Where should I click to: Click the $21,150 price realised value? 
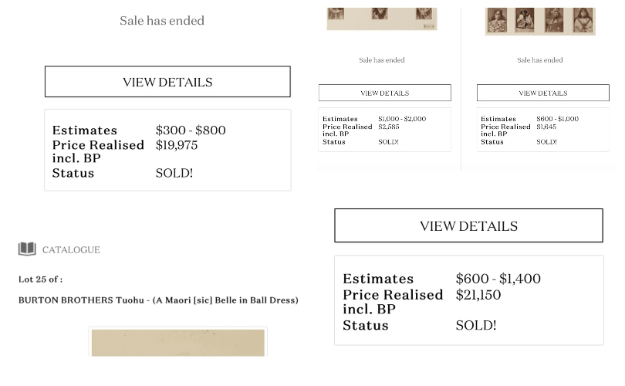[478, 294]
